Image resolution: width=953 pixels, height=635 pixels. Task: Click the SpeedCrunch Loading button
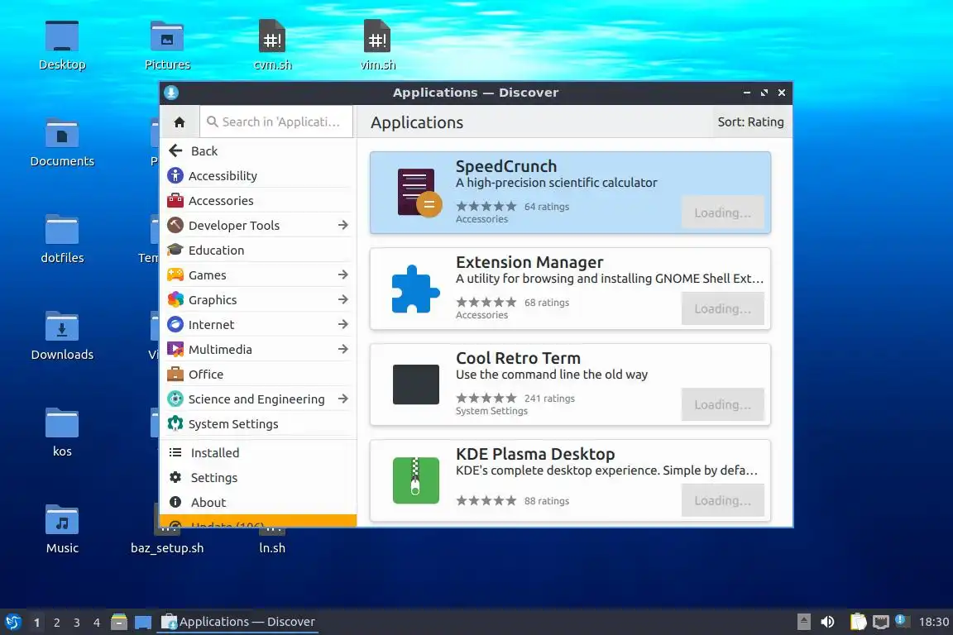tap(723, 212)
